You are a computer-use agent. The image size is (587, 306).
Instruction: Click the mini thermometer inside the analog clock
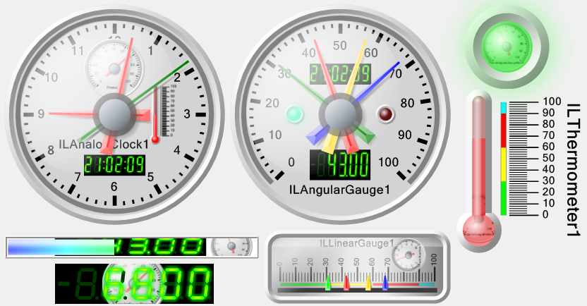tap(157, 114)
